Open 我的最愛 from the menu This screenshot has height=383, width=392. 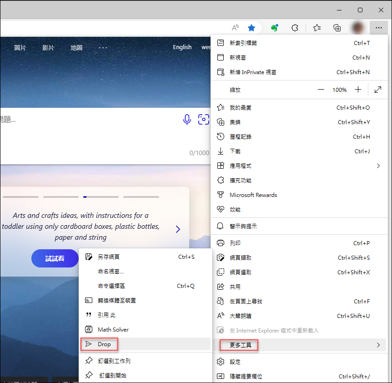pos(299,107)
